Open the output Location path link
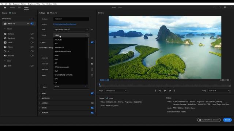 (65, 24)
